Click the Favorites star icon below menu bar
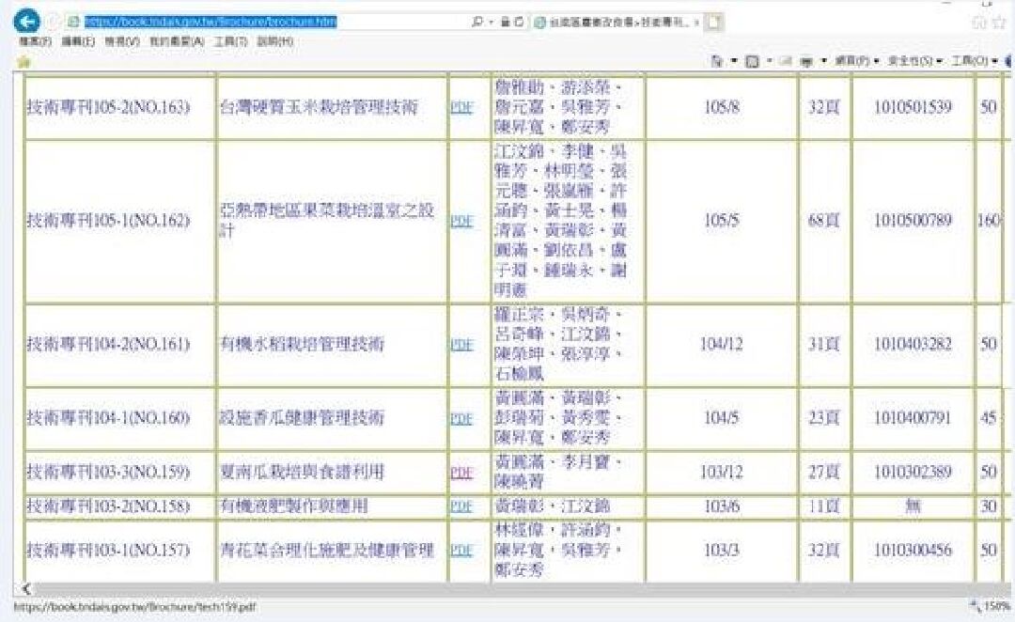 click(x=23, y=61)
